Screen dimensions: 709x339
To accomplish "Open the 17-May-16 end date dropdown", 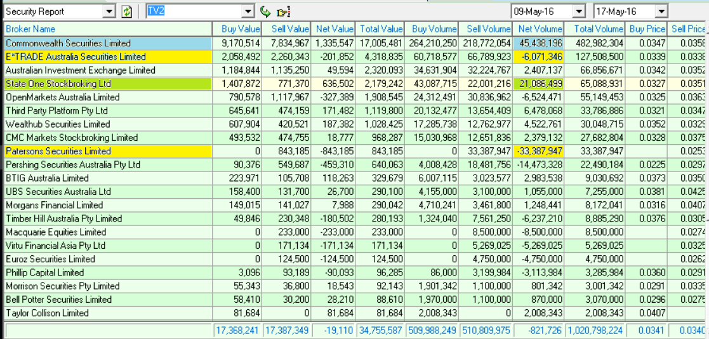I will [x=661, y=11].
